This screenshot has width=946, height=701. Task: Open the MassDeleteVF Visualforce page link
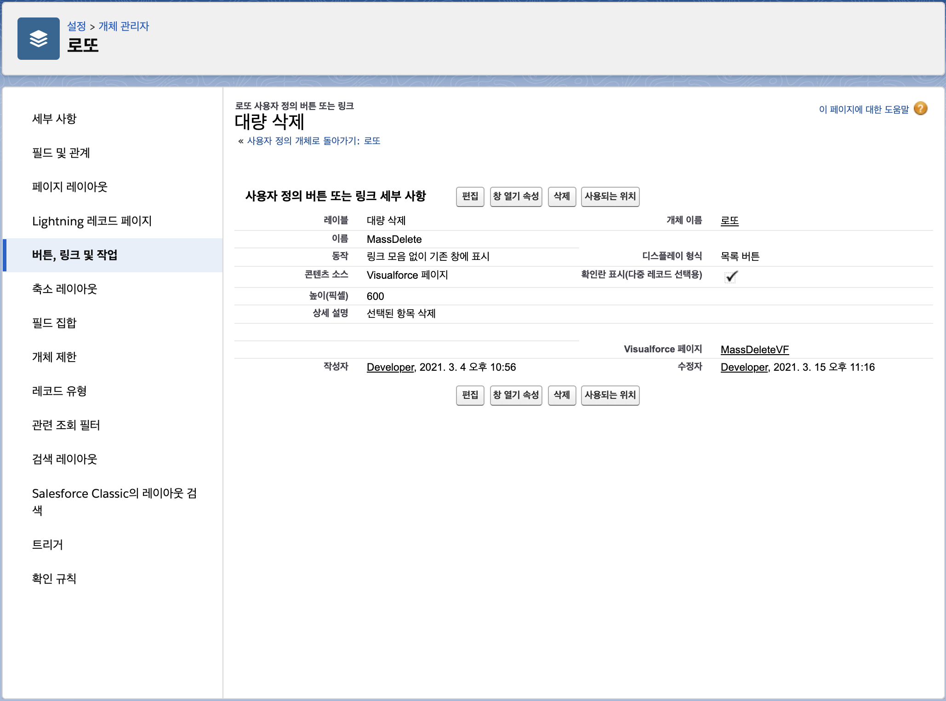coord(754,350)
